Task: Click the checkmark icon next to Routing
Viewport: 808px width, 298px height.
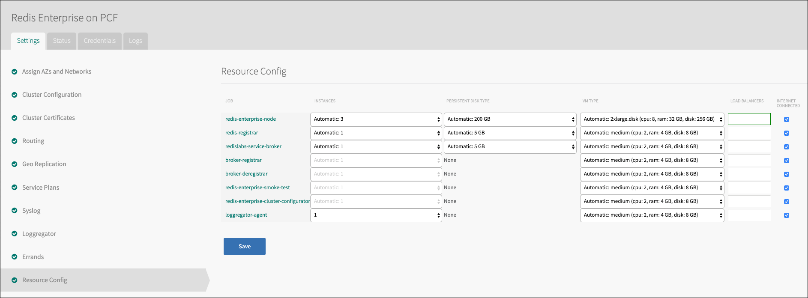Action: (x=15, y=141)
